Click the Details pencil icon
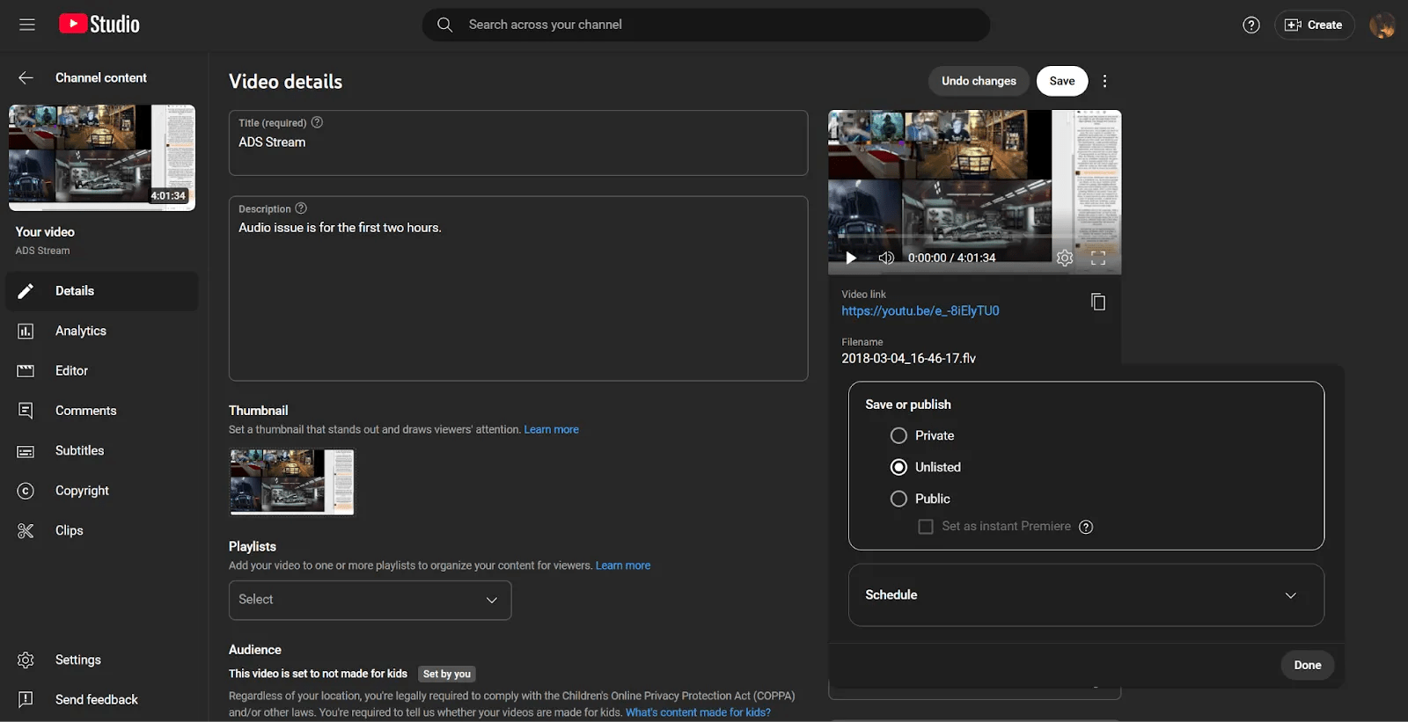Viewport: 1408px width, 722px height. [26, 291]
